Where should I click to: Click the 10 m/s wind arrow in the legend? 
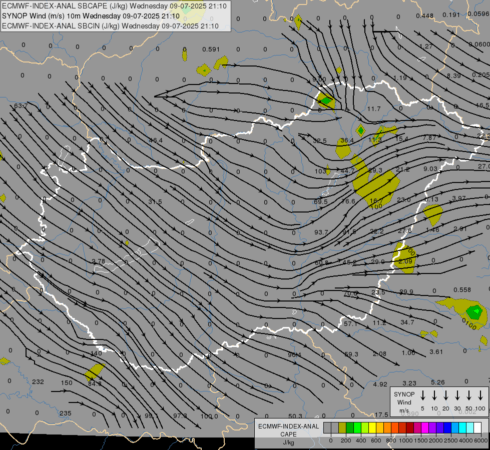click(x=434, y=395)
